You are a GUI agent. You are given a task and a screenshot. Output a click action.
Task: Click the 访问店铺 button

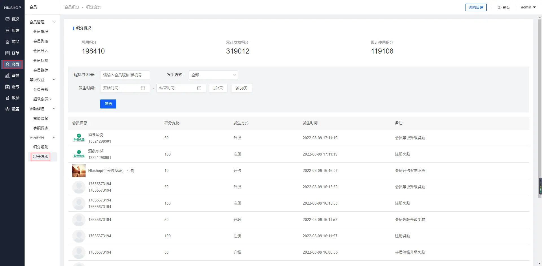[476, 7]
